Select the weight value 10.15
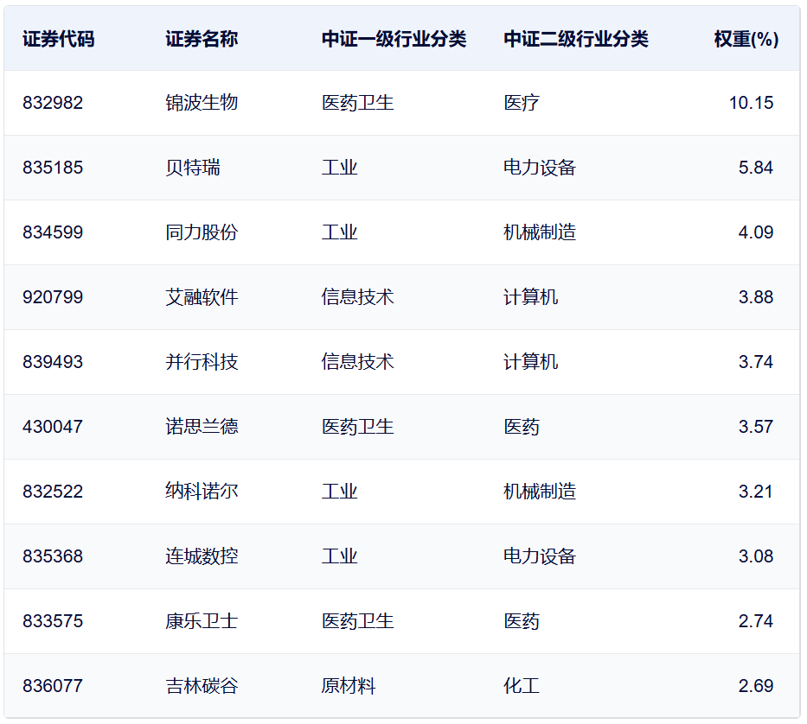The width and height of the screenshot is (807, 724). (751, 103)
